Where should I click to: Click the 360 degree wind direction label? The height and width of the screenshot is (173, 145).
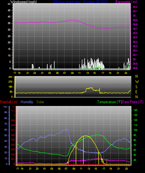pos(10,77)
